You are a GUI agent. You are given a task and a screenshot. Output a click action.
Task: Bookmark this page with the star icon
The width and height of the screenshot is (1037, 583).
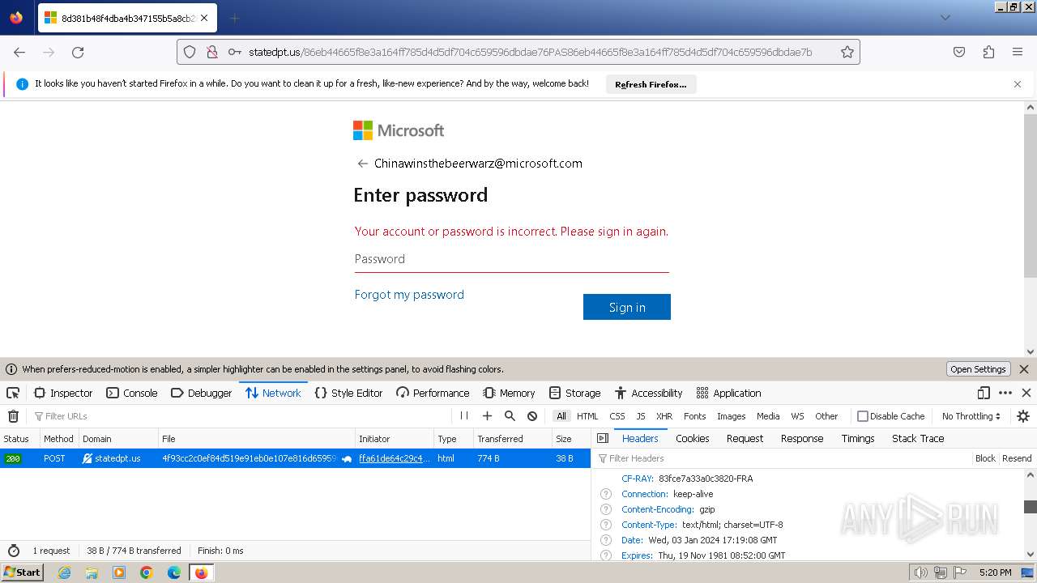pos(847,52)
